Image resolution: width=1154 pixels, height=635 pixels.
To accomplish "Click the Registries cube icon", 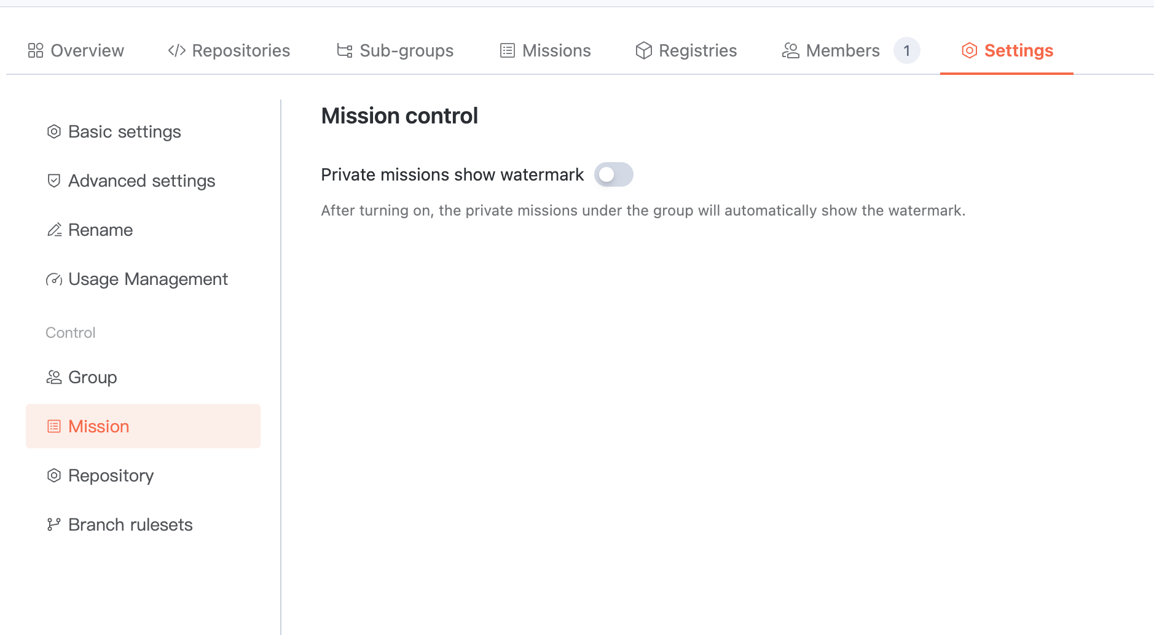I will [x=643, y=50].
